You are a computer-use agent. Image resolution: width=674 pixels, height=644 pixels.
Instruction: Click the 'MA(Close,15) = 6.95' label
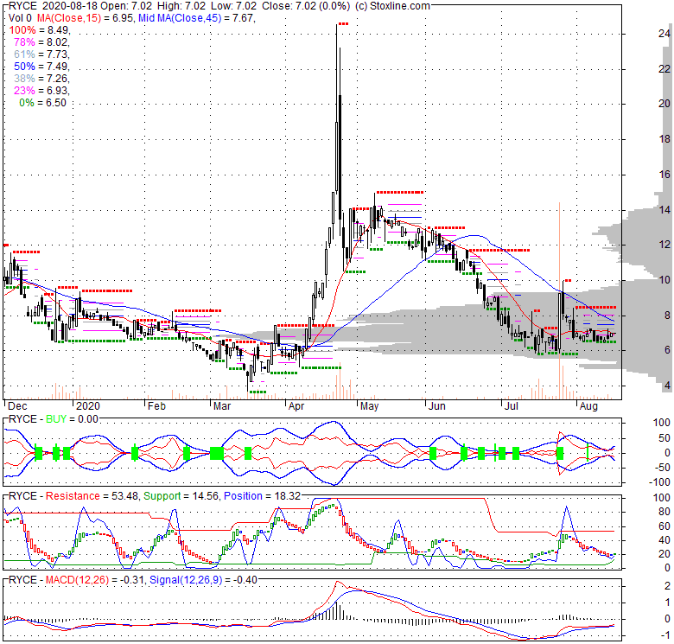tap(86, 18)
